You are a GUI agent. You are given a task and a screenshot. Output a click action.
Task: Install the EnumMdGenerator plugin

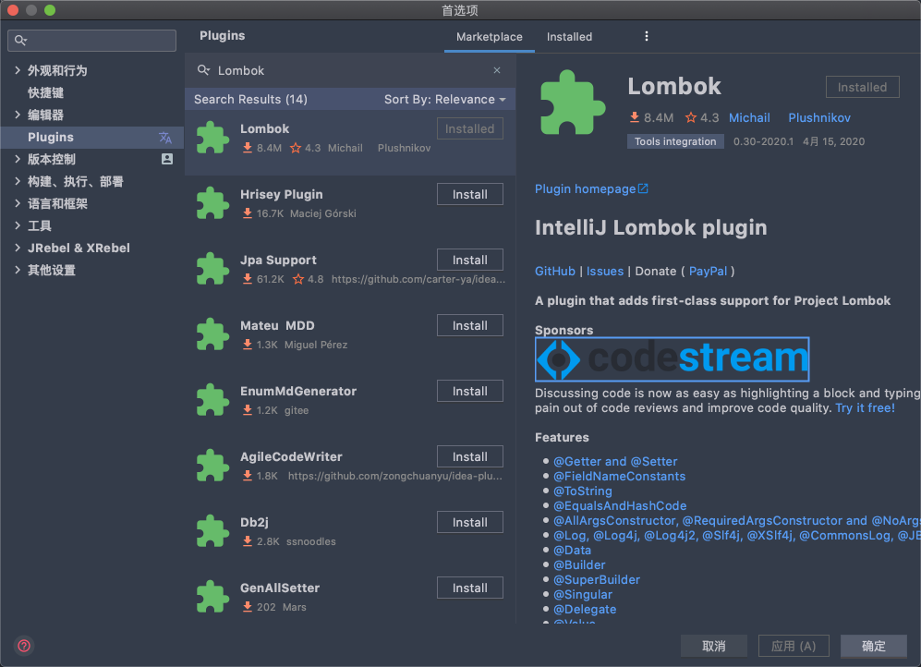pyautogui.click(x=470, y=391)
